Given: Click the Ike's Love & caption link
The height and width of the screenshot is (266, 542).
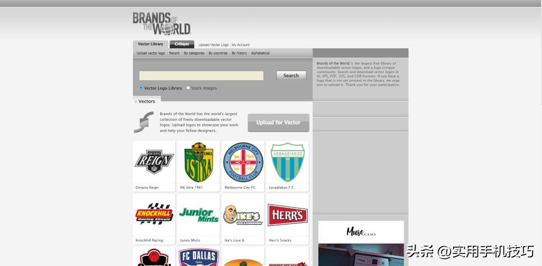Looking at the screenshot, I should click(x=234, y=240).
